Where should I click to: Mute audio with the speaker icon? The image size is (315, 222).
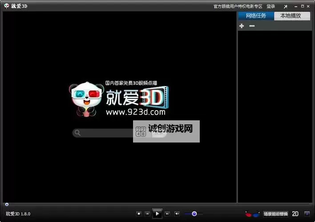tap(177, 214)
